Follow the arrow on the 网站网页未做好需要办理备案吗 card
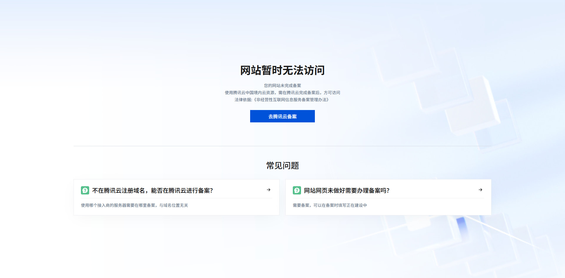565x278 pixels. [480, 190]
